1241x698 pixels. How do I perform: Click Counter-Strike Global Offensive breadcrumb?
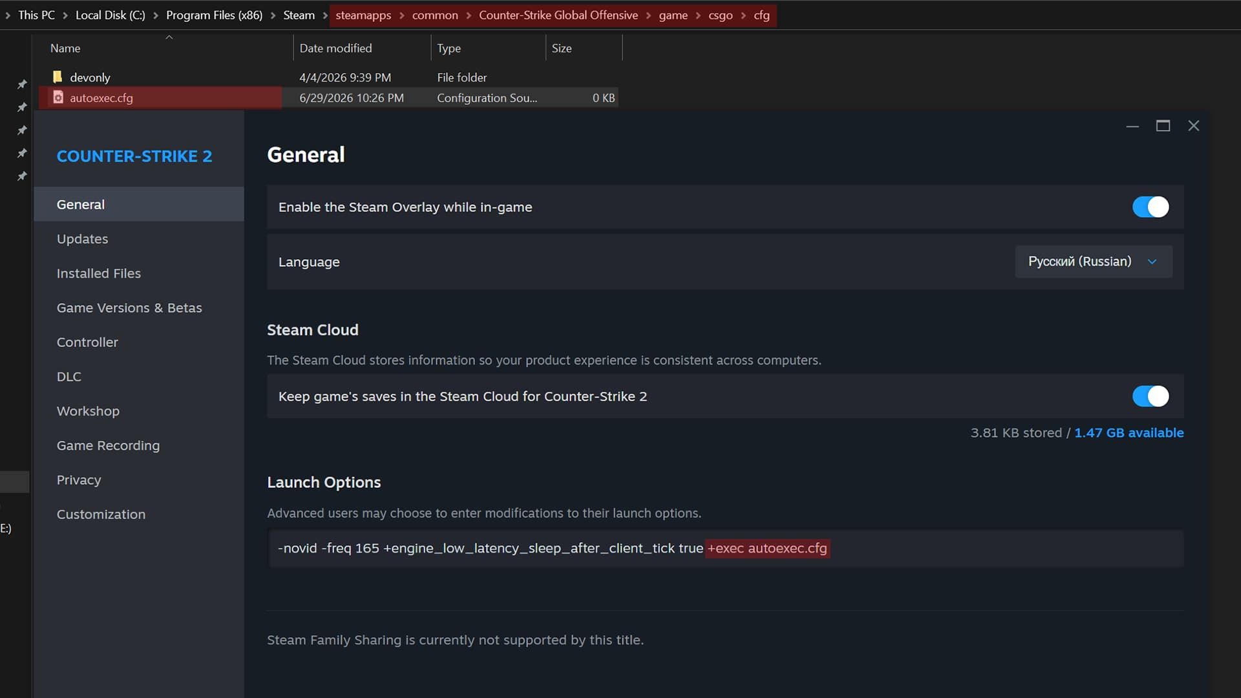(x=558, y=16)
